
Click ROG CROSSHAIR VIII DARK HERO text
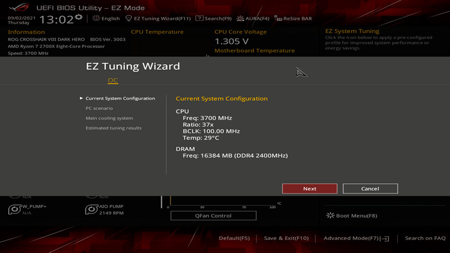46,39
